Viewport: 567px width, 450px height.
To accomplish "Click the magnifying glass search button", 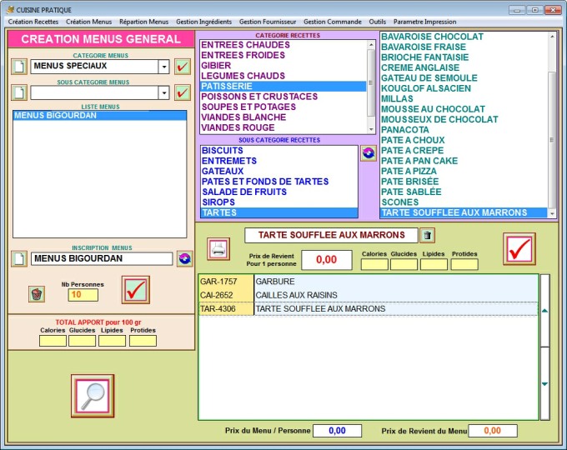I will (x=92, y=395).
